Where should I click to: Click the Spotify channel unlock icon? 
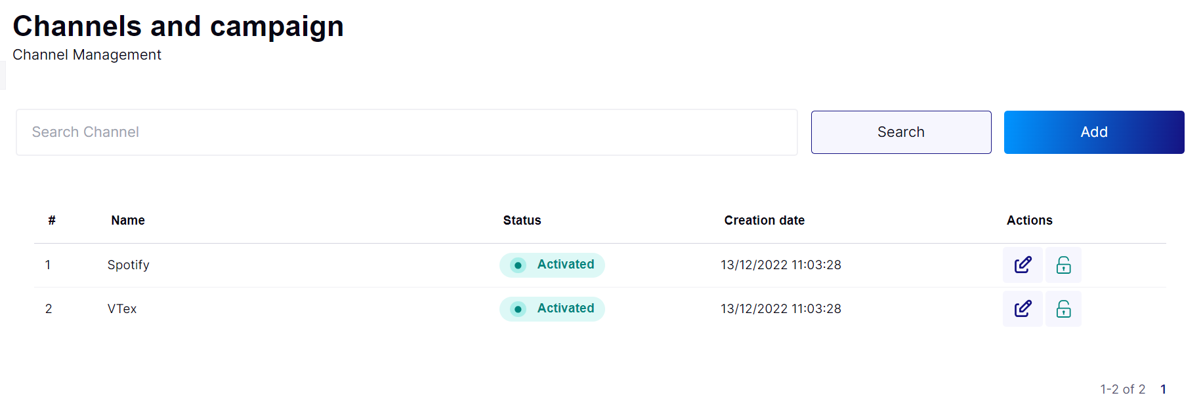(x=1063, y=265)
